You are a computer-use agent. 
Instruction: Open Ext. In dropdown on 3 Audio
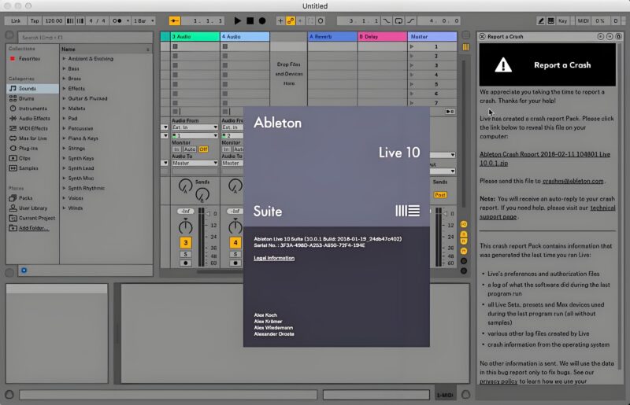(195, 127)
